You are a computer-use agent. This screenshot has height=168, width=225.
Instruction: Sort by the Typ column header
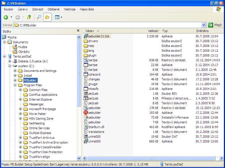pyautogui.click(x=176, y=31)
